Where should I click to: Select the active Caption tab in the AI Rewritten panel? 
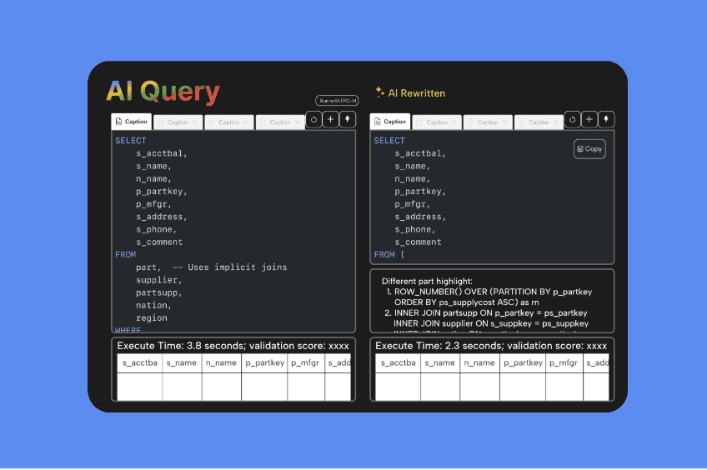coord(390,122)
